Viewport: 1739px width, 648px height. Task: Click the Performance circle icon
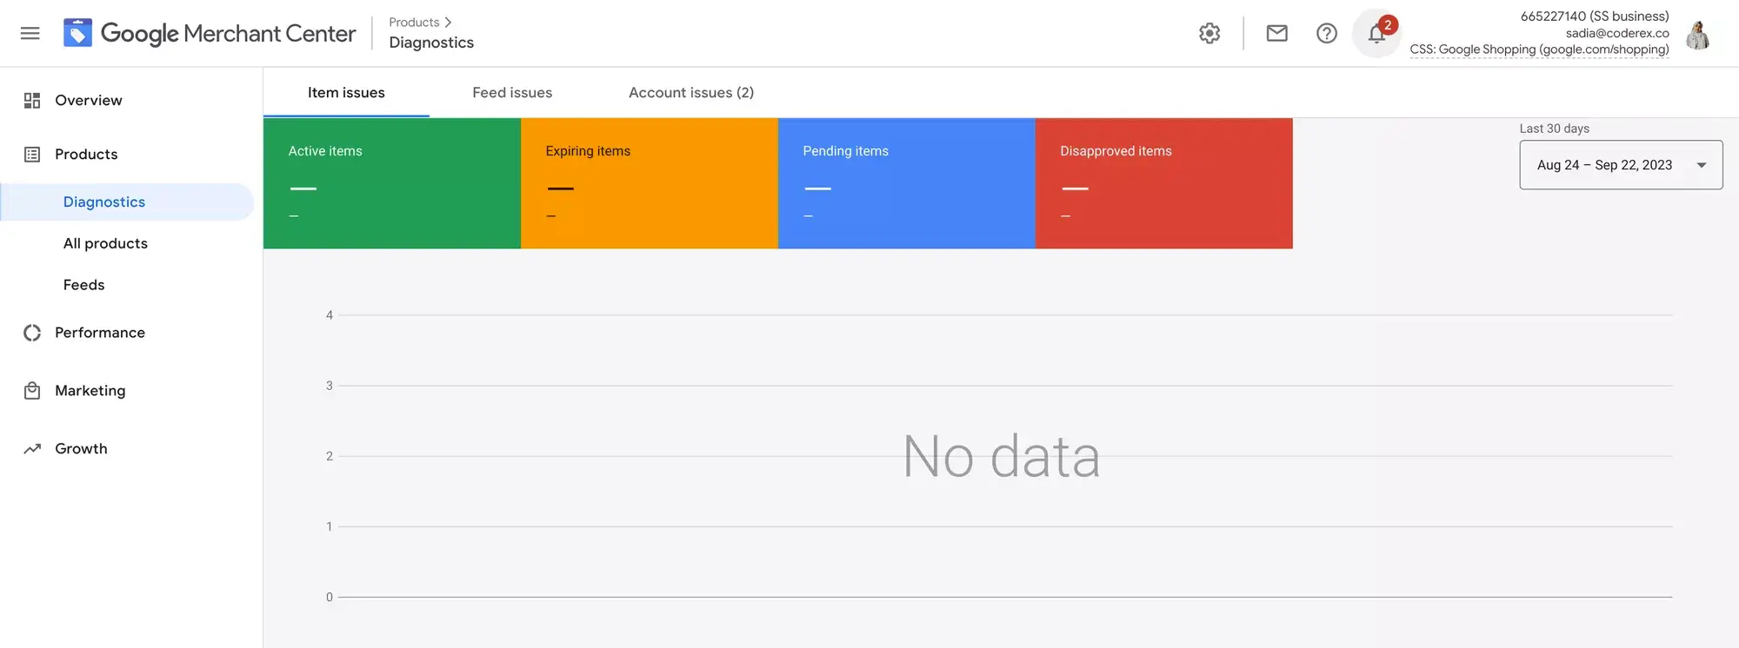[32, 333]
